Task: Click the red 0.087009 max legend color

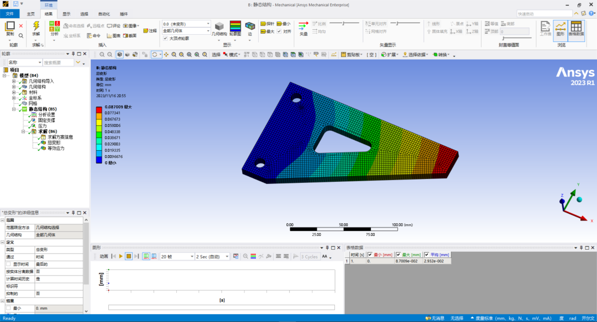Action: point(99,110)
